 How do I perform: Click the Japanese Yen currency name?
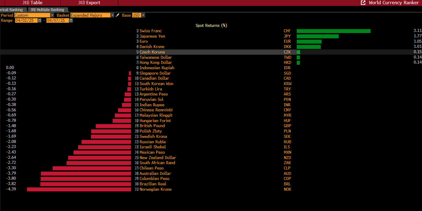pos(152,36)
